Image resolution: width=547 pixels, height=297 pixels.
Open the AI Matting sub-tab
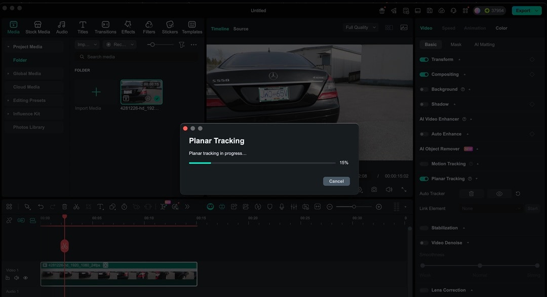(x=484, y=44)
